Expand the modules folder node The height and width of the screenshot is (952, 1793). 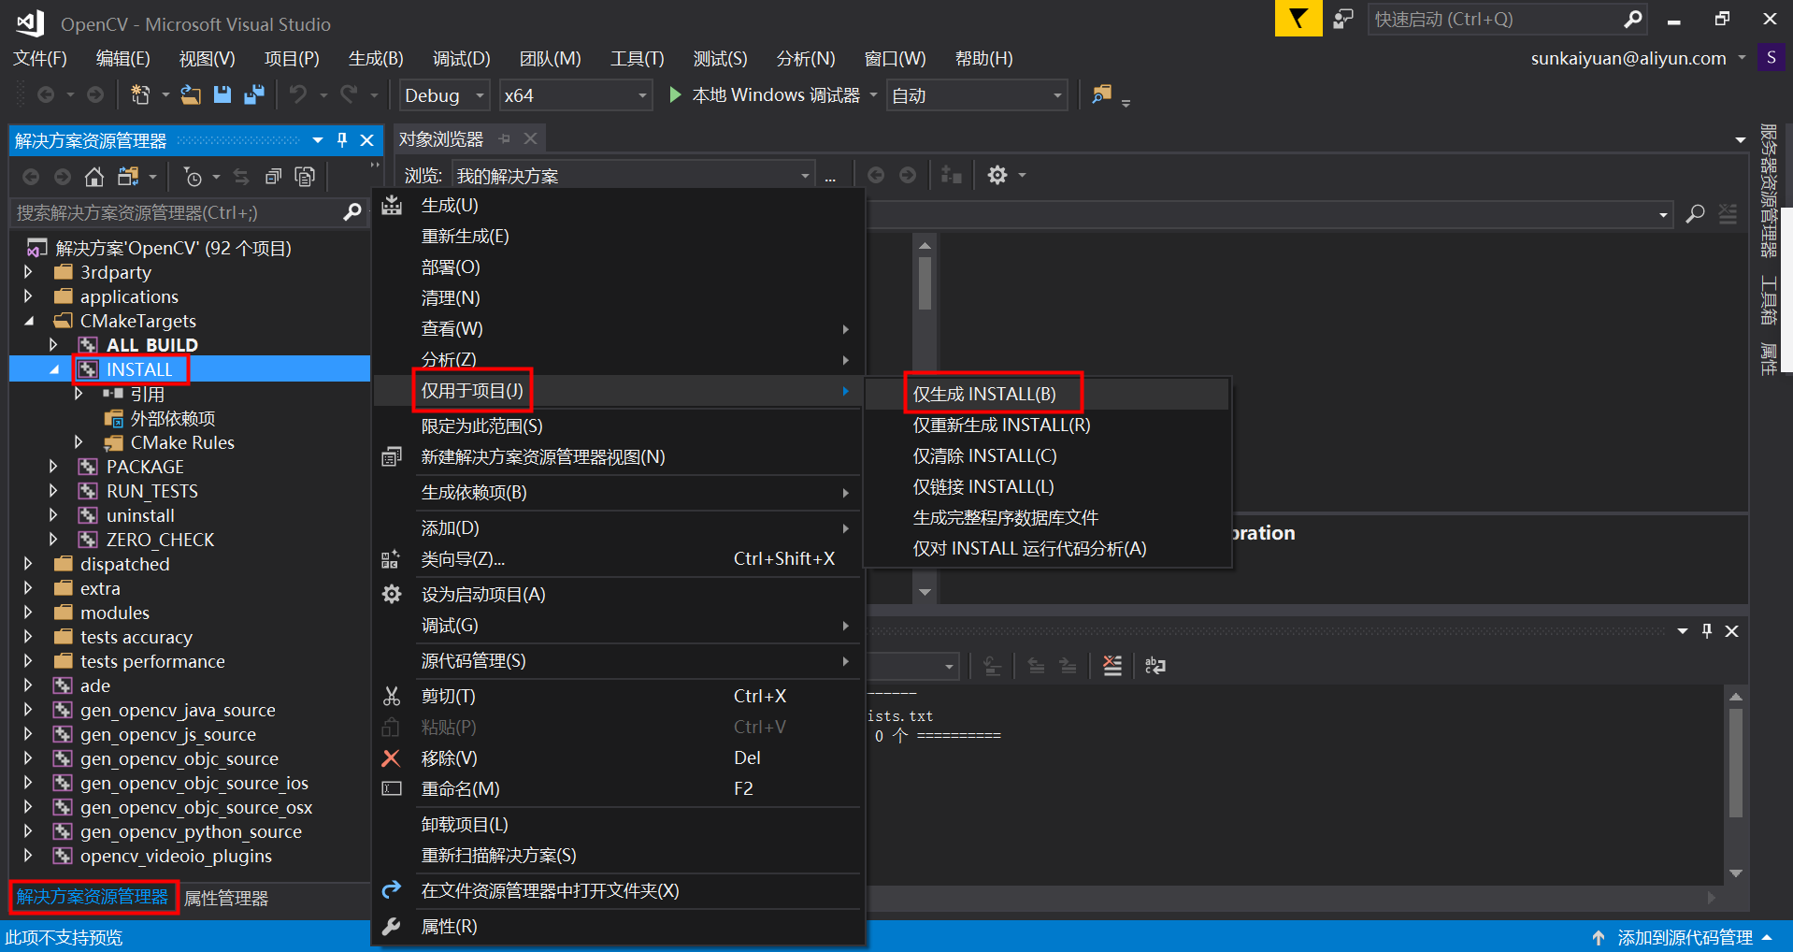click(28, 613)
